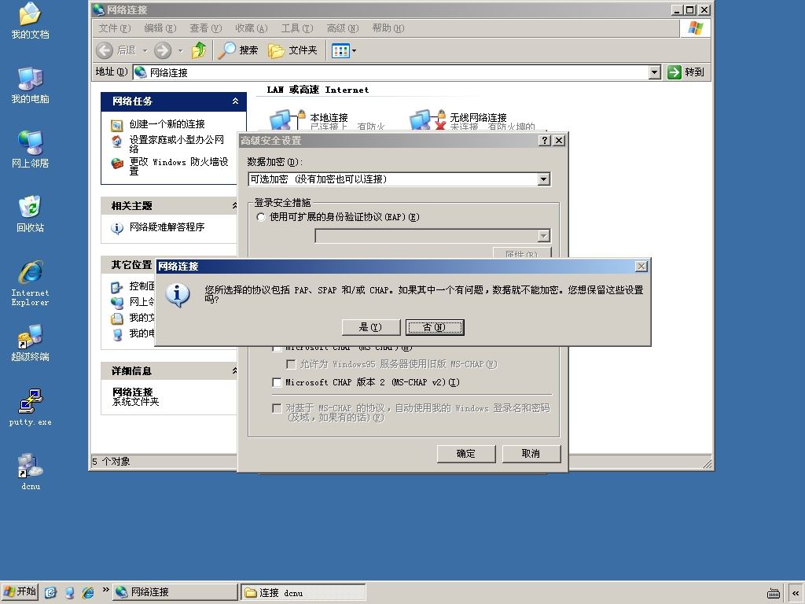Expand the hidden quick launch chevron
This screenshot has height=604, width=805.
(x=105, y=590)
